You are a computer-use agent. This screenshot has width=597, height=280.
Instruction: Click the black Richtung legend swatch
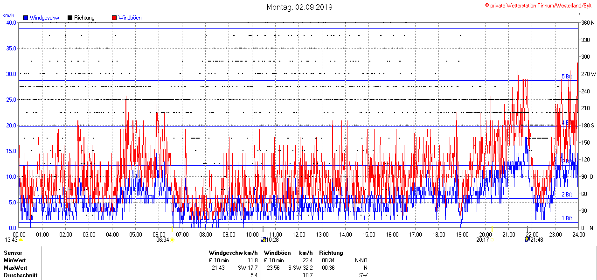coord(70,18)
